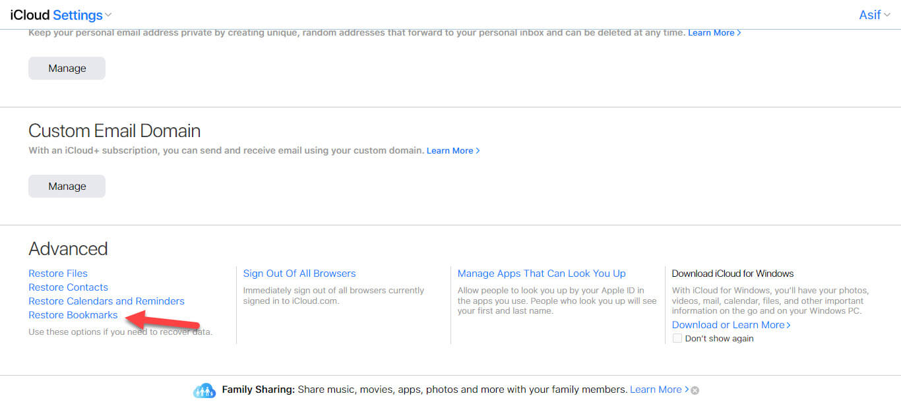The height and width of the screenshot is (404, 901).
Task: Select Restore Calendars and Reminders
Action: (x=106, y=301)
